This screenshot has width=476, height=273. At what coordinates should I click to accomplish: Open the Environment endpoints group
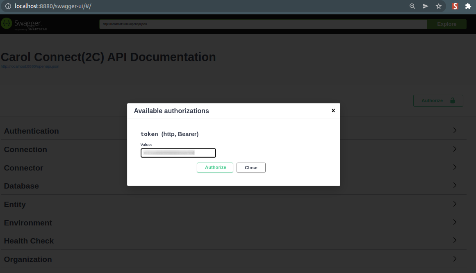(28, 223)
